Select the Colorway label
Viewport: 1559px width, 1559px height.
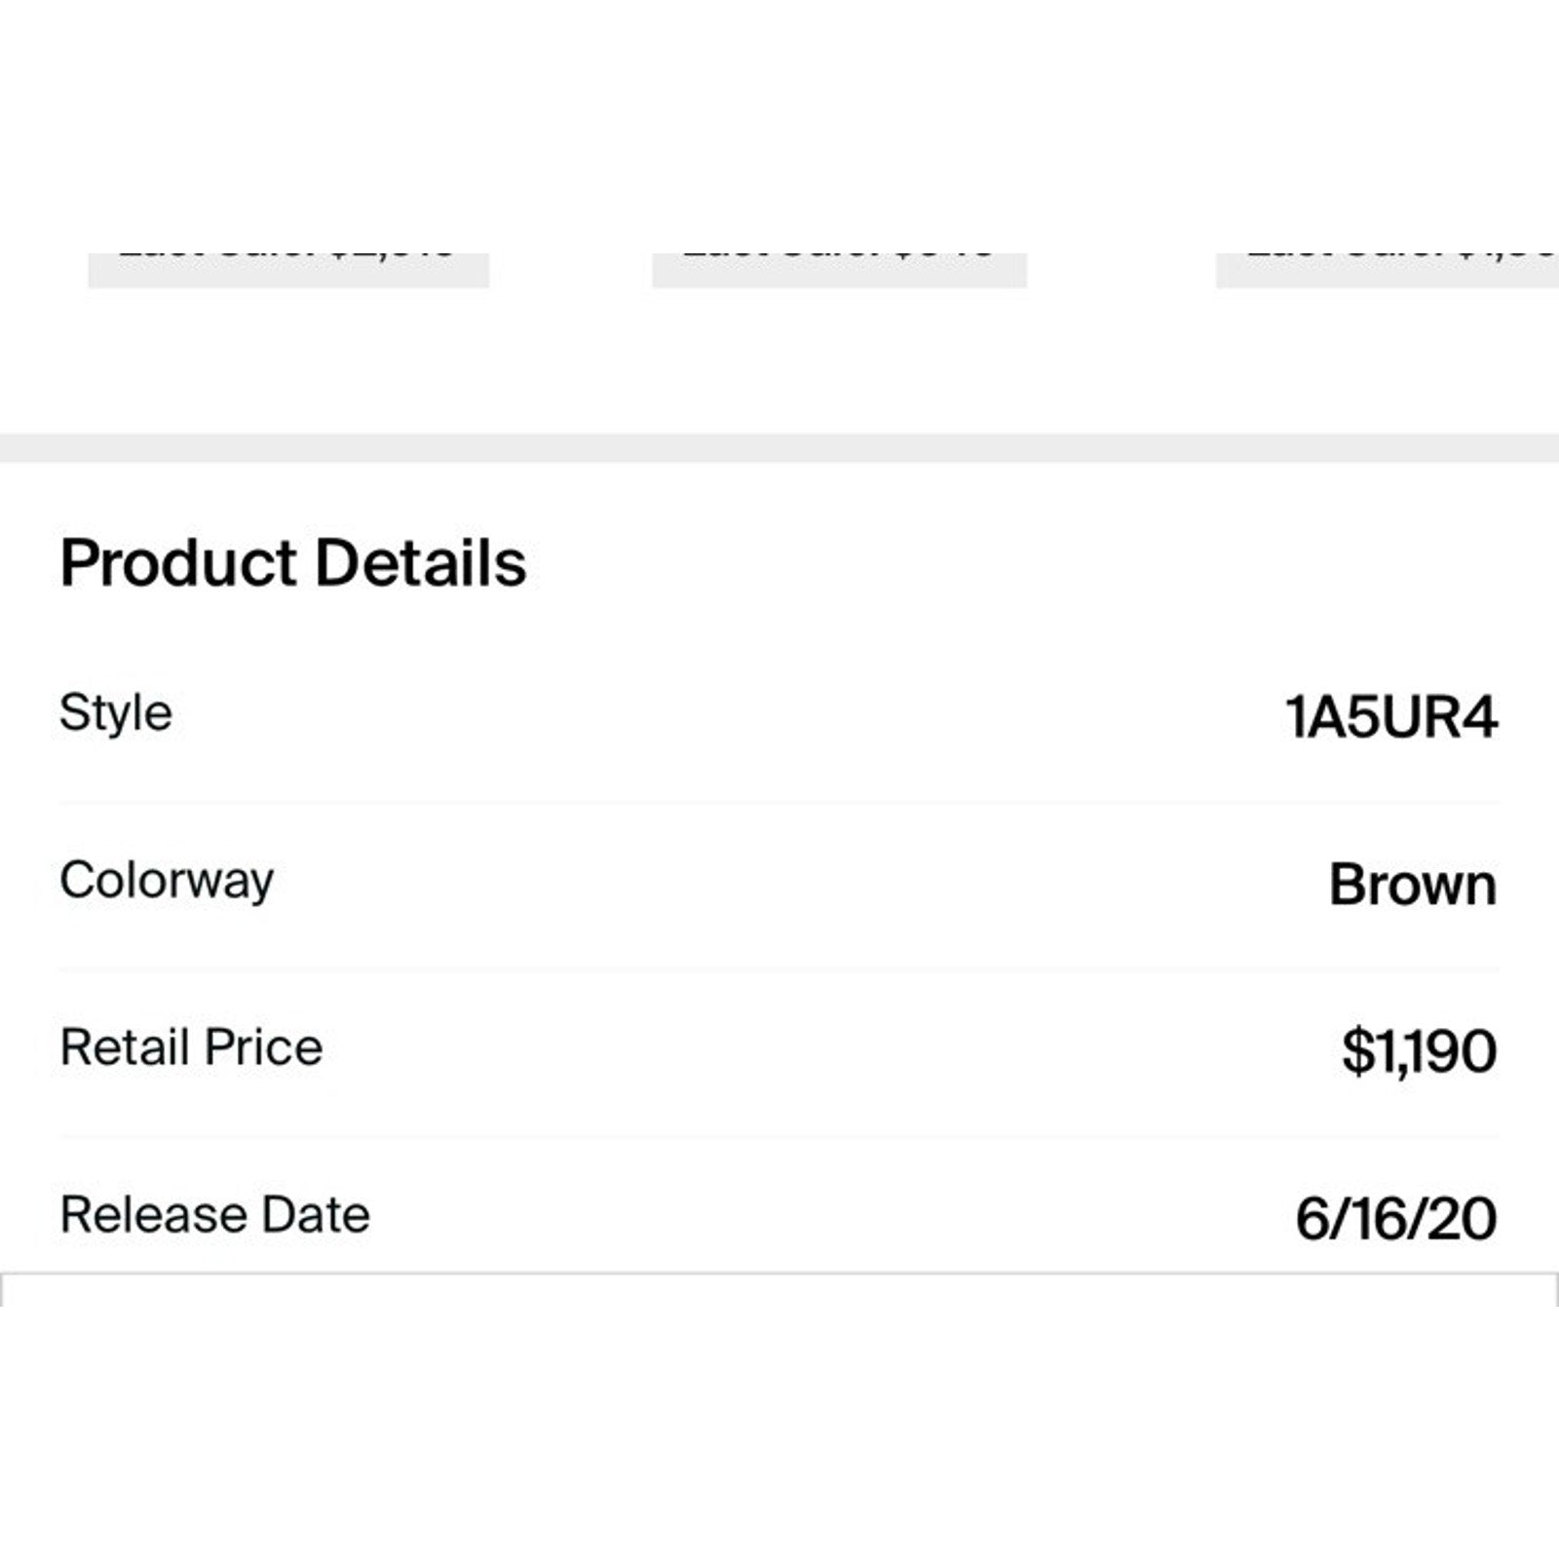[167, 882]
